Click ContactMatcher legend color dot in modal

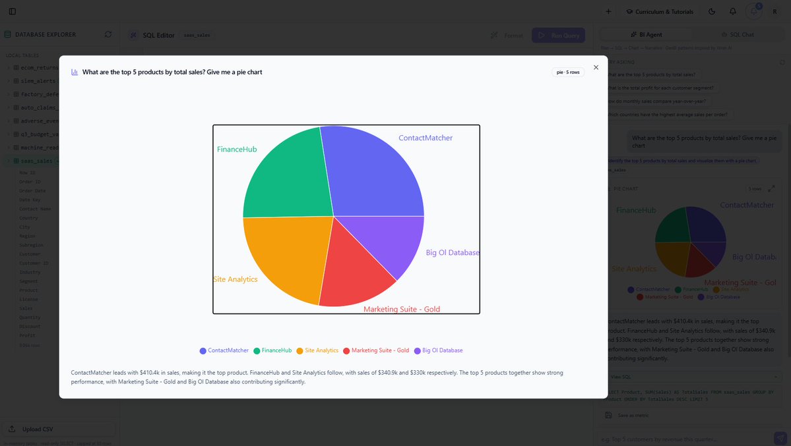tap(203, 350)
